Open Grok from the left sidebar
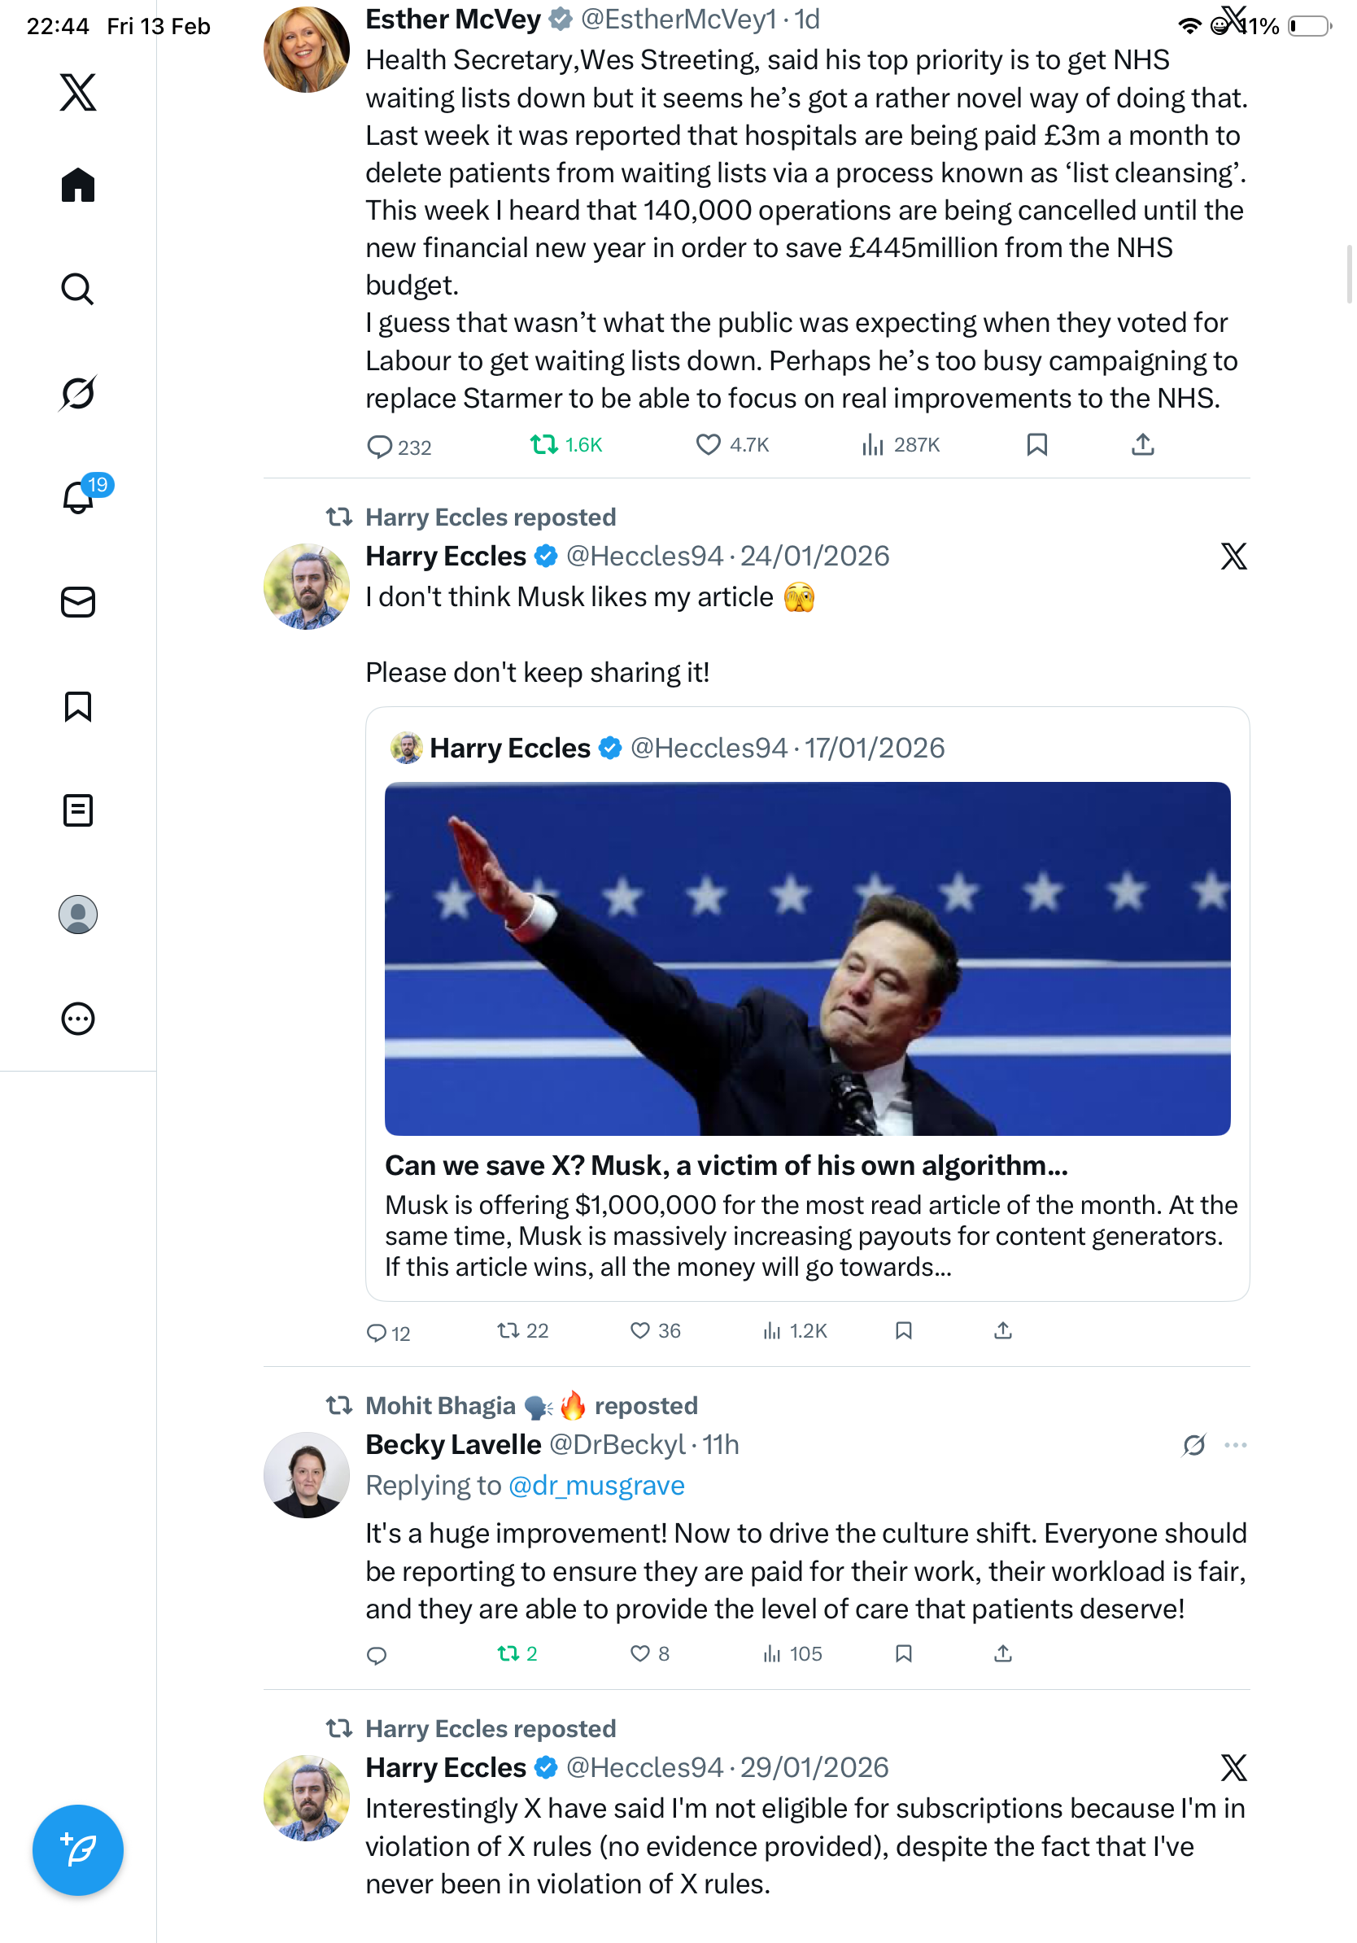Viewport: 1357px width, 1943px height. (78, 394)
